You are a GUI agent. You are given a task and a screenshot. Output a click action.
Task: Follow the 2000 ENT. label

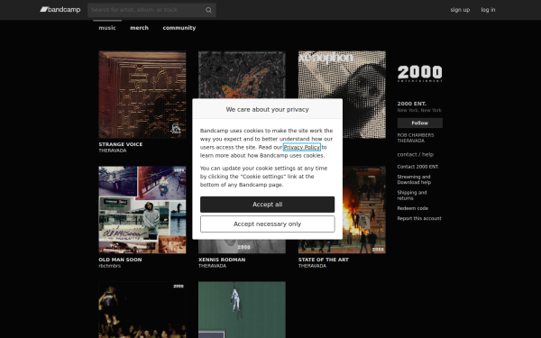(419, 123)
